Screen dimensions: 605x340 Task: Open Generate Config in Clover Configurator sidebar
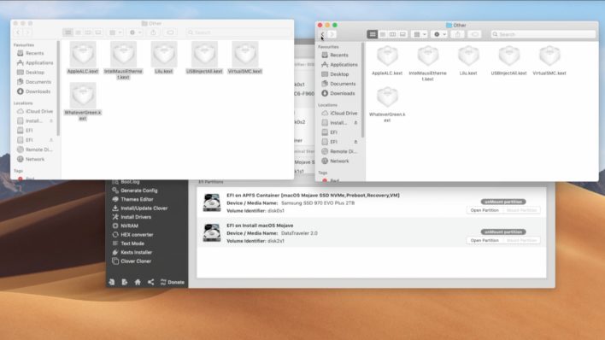click(x=135, y=191)
